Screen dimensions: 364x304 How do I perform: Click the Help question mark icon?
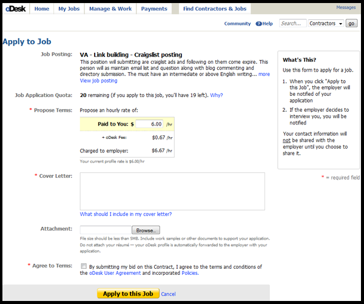(258, 24)
